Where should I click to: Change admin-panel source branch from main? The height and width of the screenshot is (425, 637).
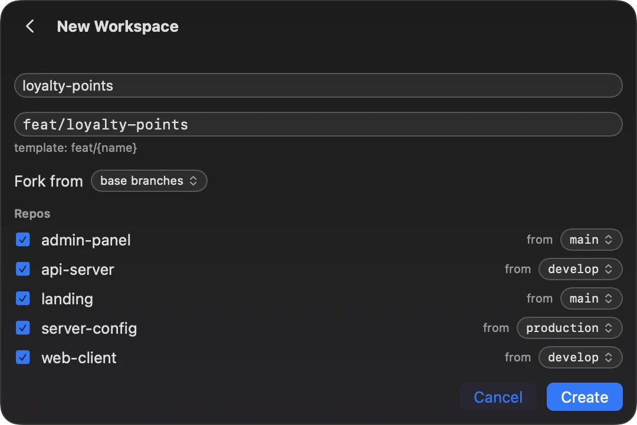(591, 240)
